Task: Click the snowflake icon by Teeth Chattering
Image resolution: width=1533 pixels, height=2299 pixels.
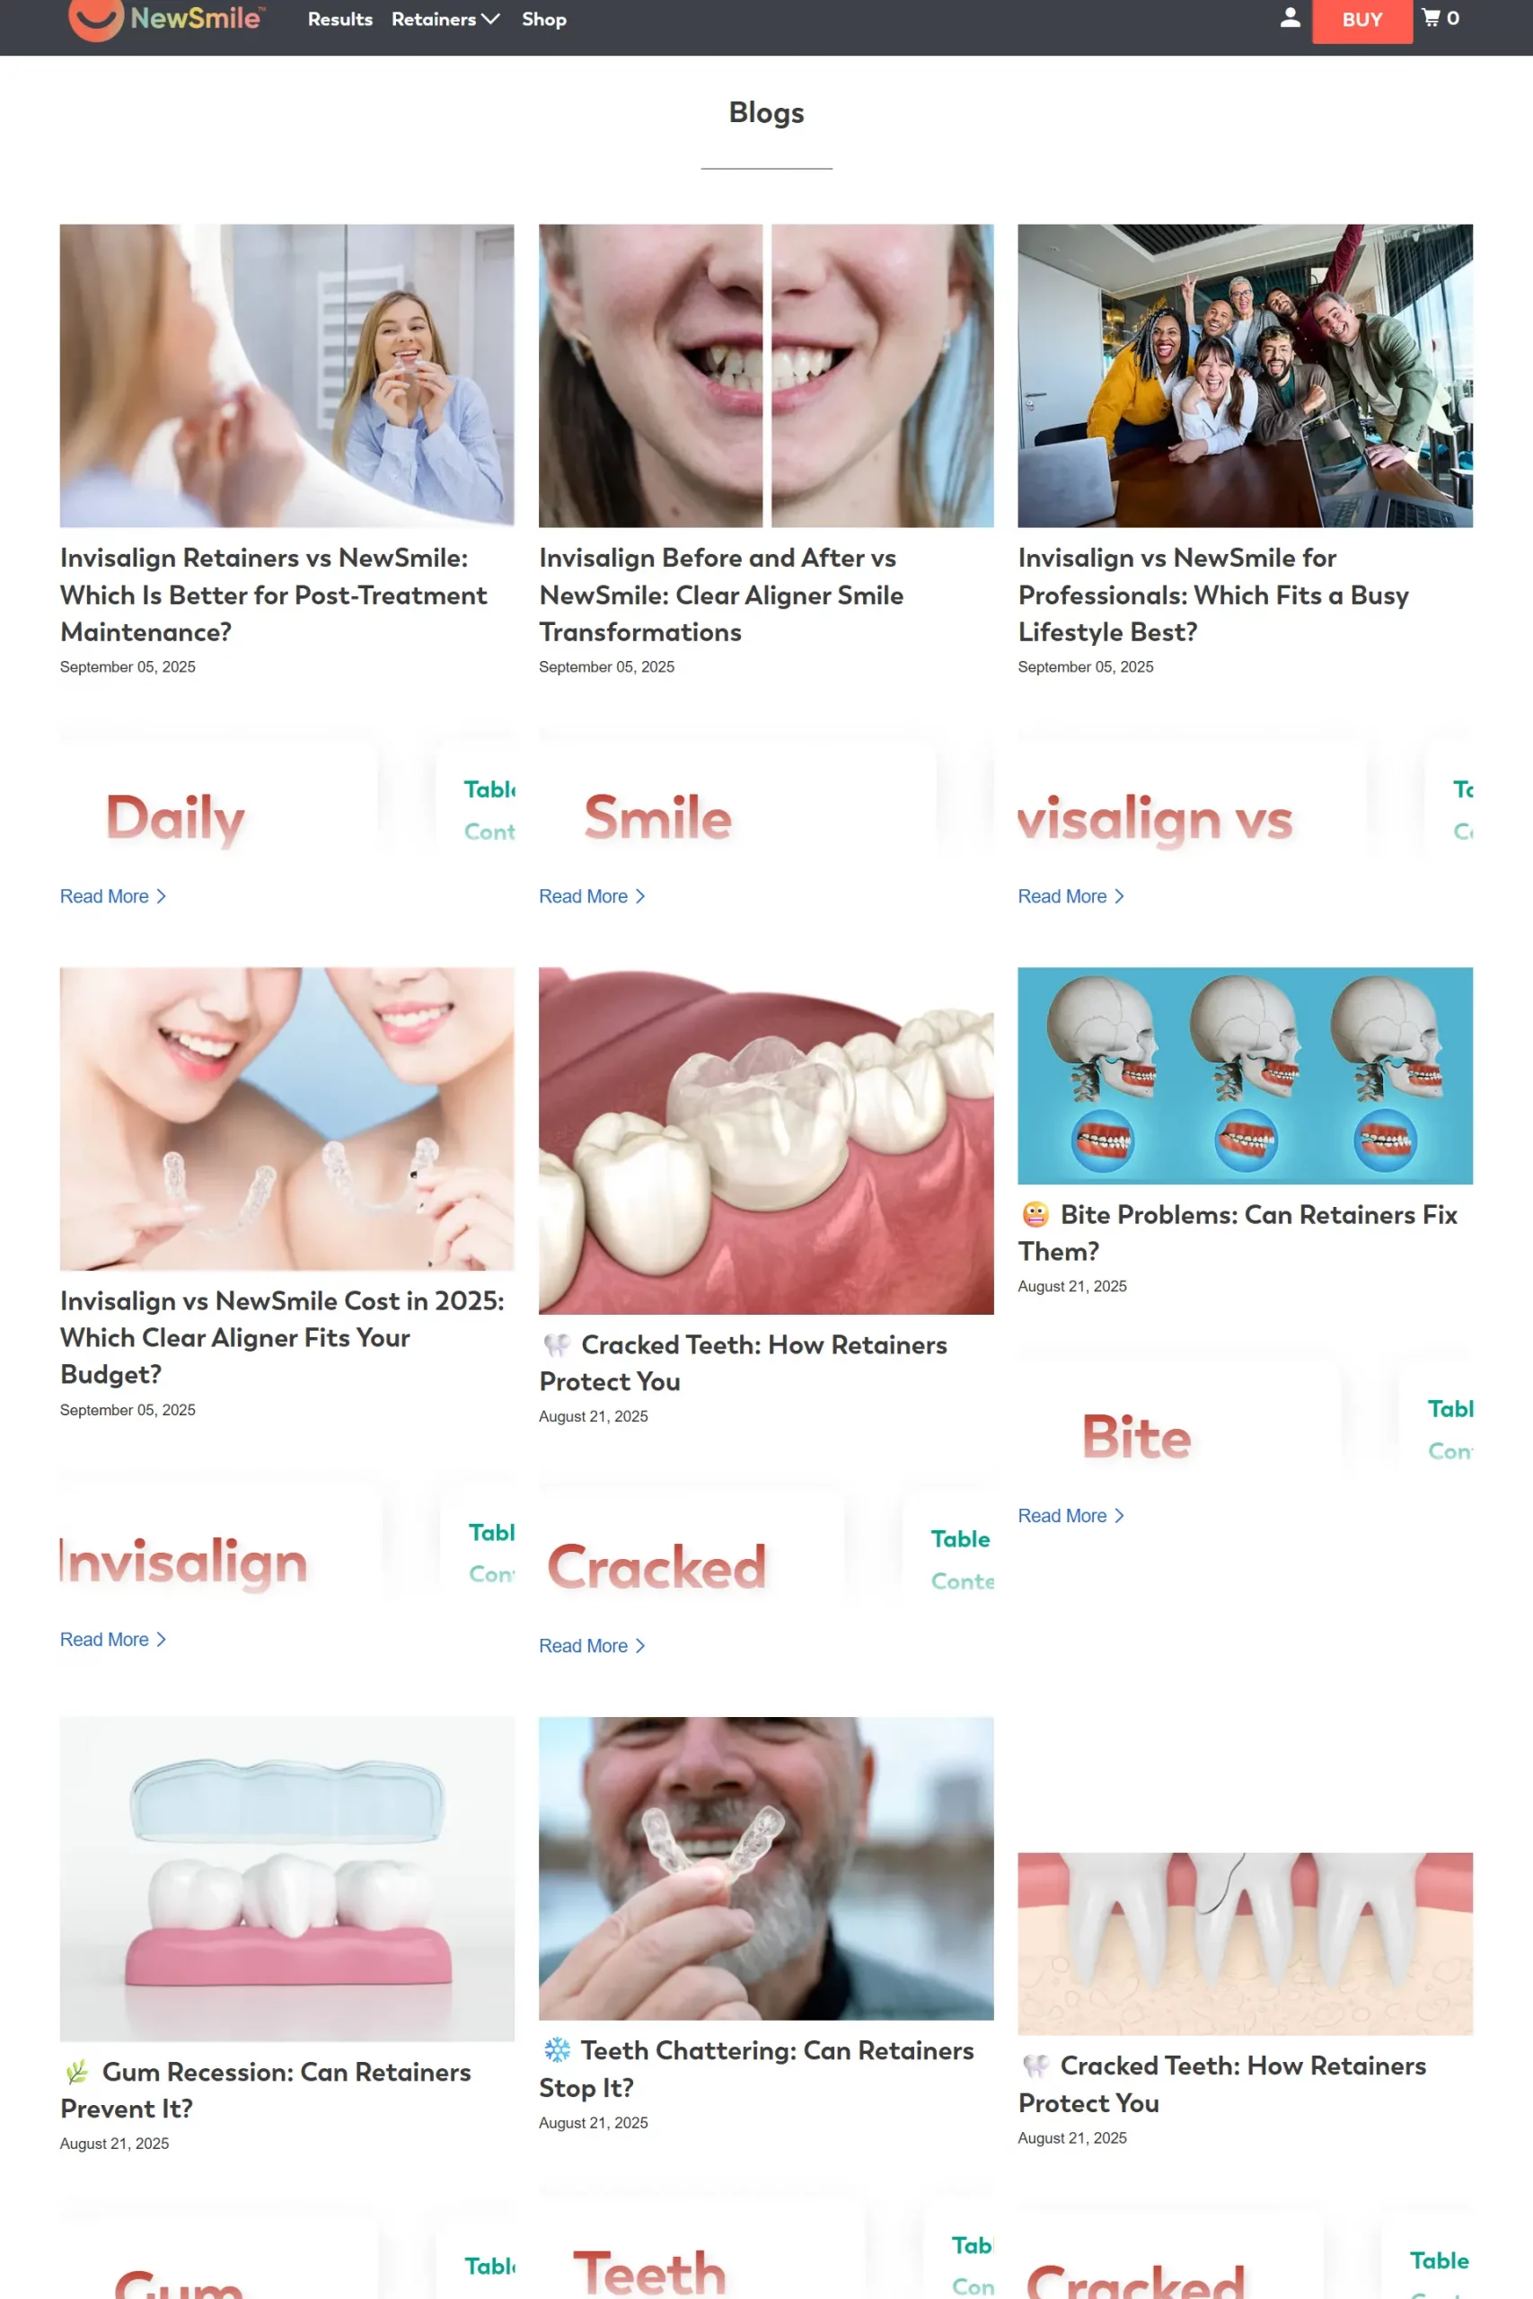Action: coord(556,2049)
